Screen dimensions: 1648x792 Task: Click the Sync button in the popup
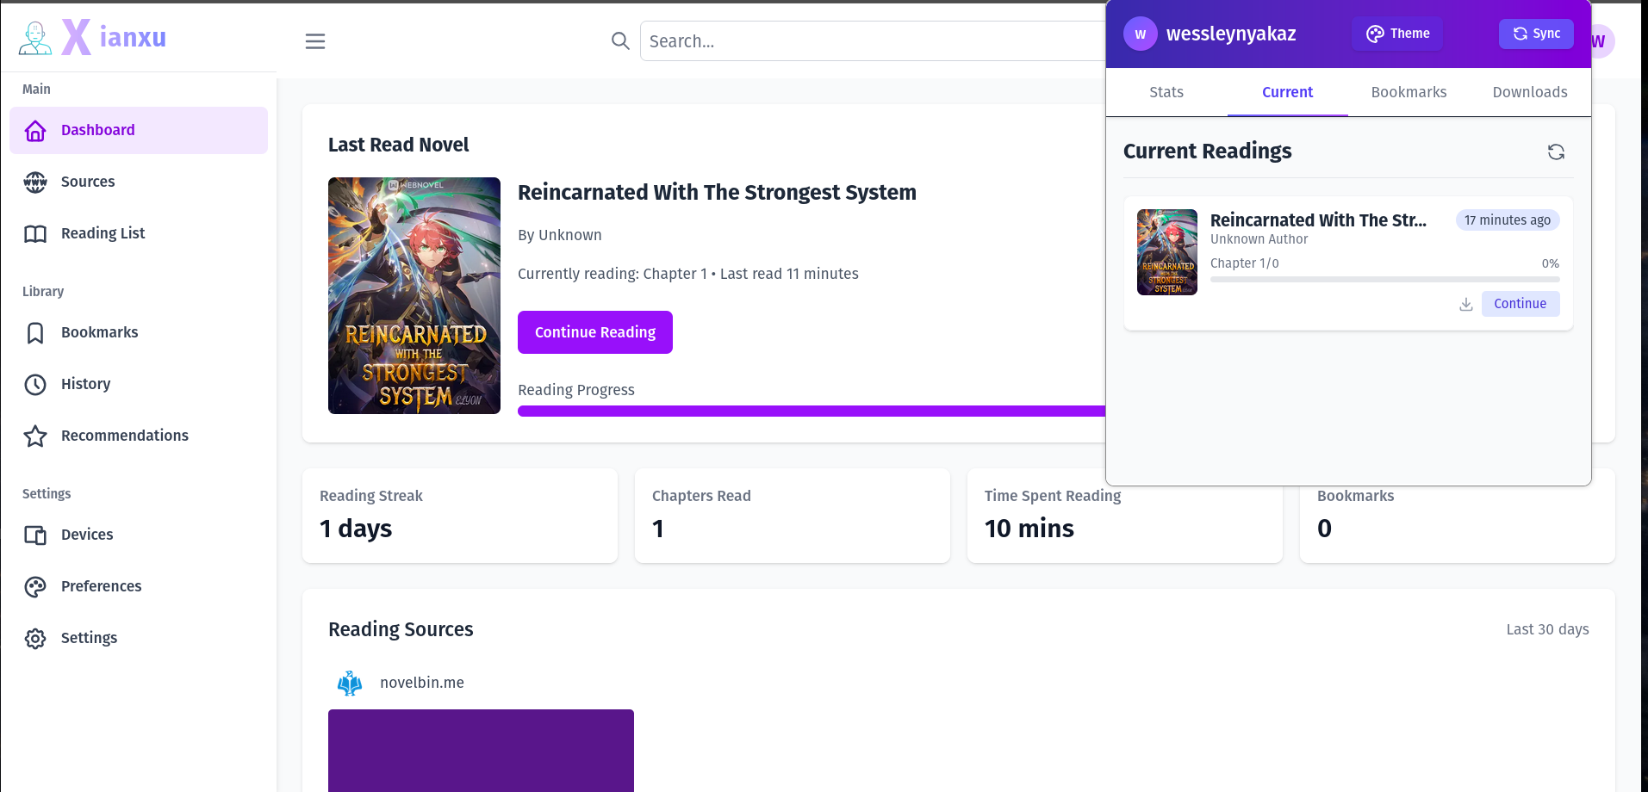1536,34
